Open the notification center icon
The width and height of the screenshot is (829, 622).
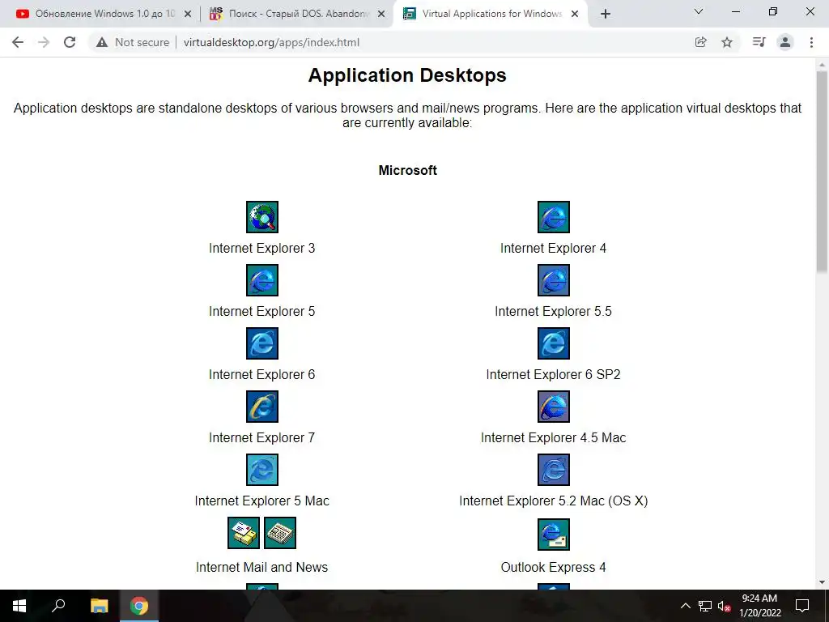coord(802,606)
